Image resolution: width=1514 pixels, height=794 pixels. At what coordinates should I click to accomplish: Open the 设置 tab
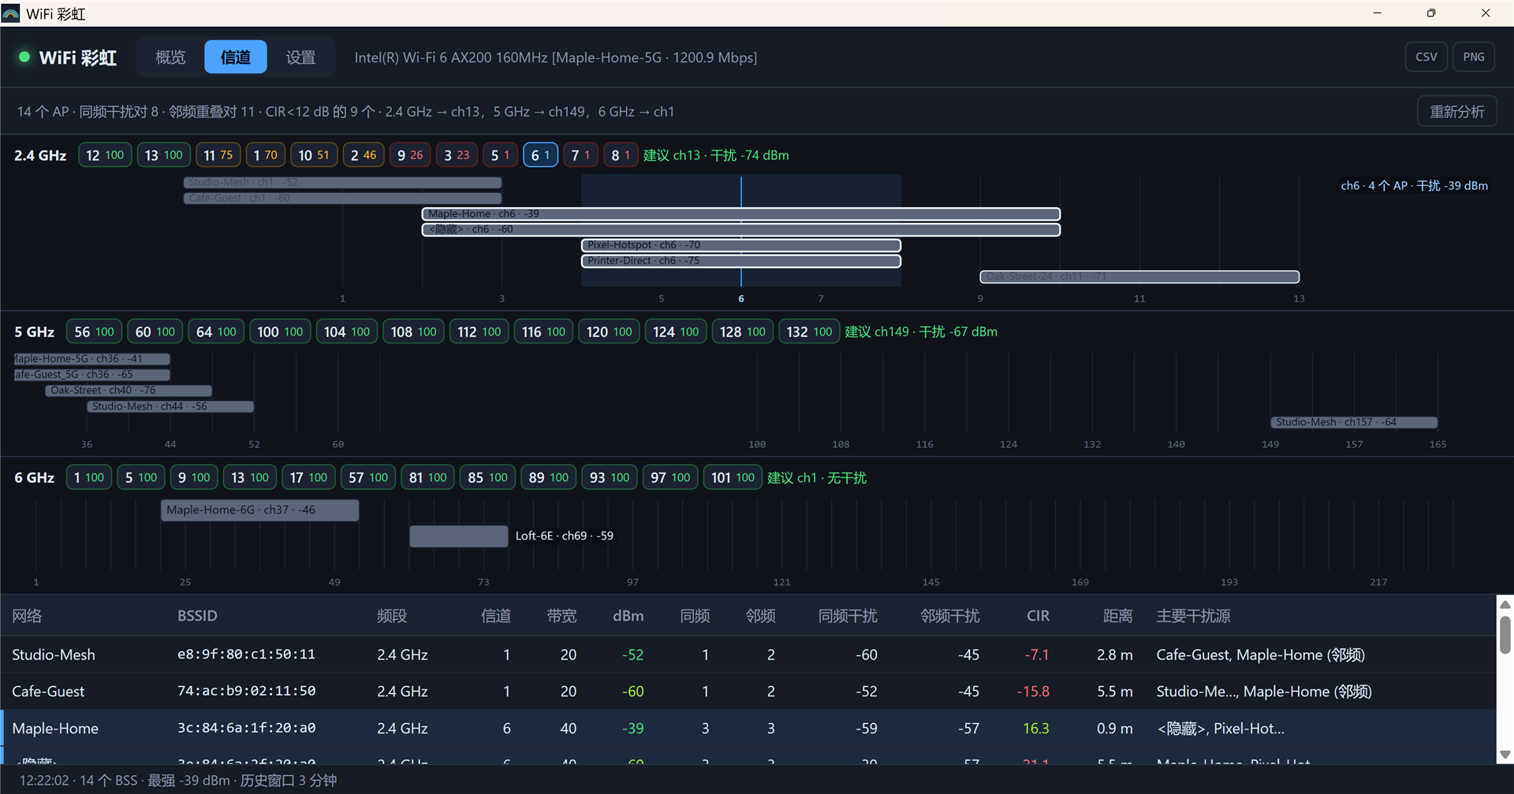point(300,57)
